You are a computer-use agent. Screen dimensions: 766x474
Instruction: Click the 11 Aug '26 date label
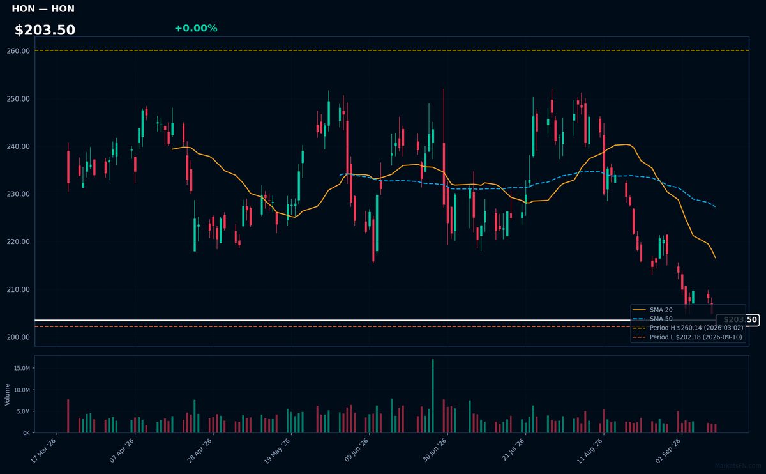[589, 450]
